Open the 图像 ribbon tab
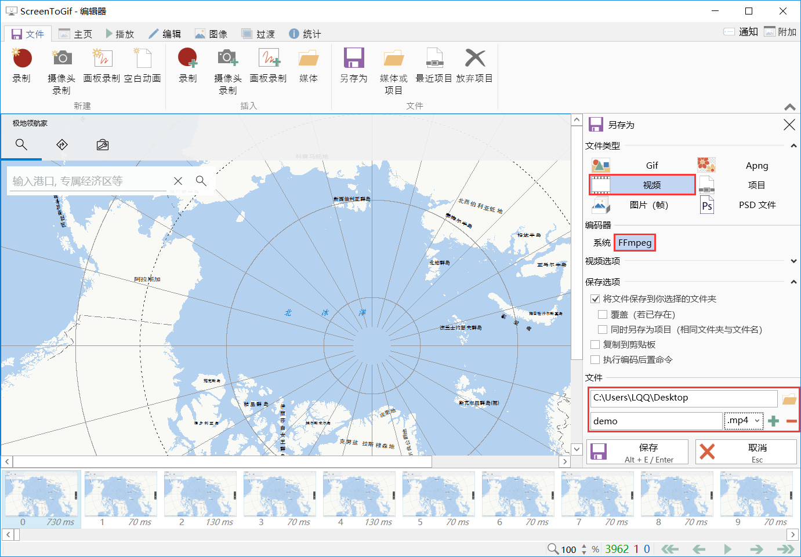The height and width of the screenshot is (557, 801). pyautogui.click(x=211, y=34)
